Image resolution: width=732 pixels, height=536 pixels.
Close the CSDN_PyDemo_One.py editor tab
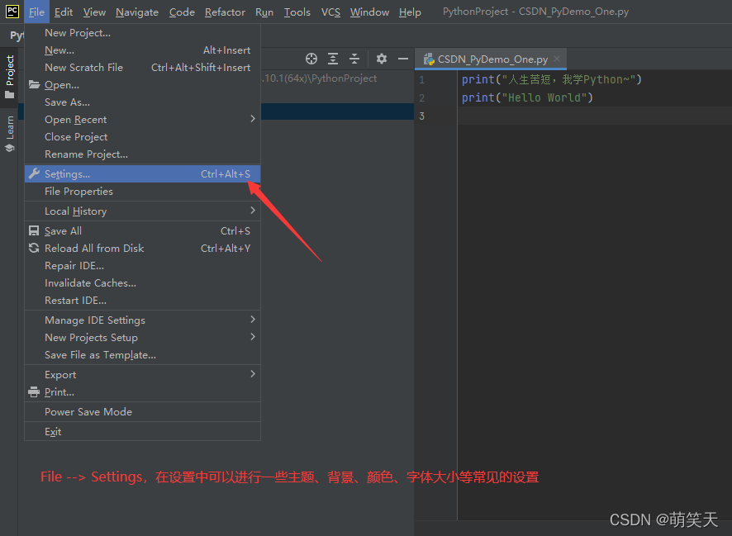click(557, 59)
